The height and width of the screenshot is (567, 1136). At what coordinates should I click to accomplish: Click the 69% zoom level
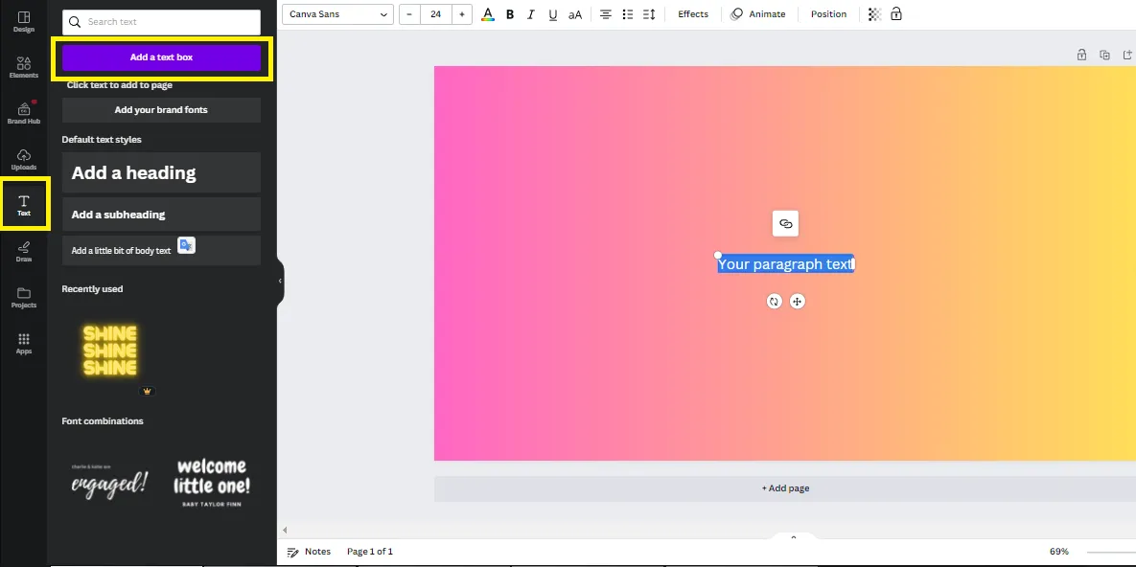click(1058, 552)
